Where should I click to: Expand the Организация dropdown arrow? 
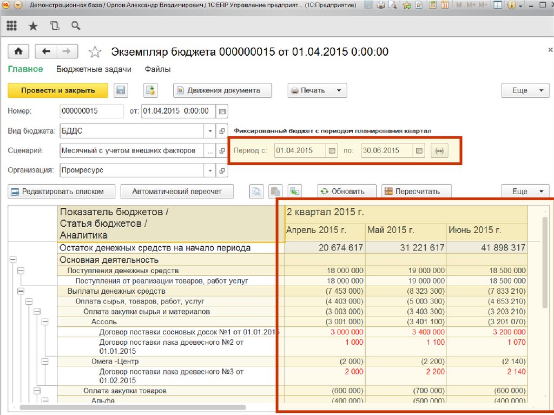coord(210,170)
